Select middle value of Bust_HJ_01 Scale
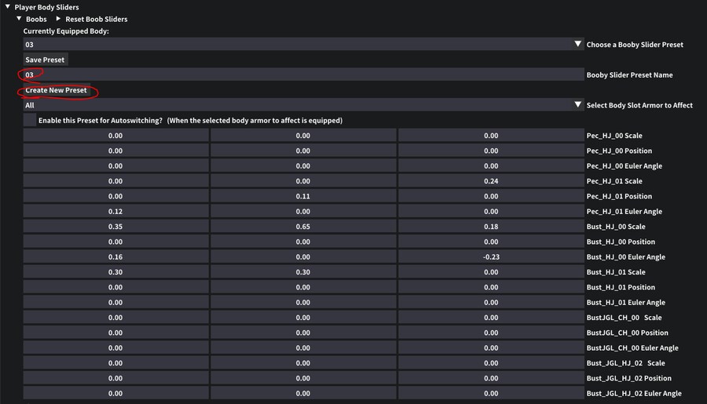This screenshot has height=404, width=707. 302,272
